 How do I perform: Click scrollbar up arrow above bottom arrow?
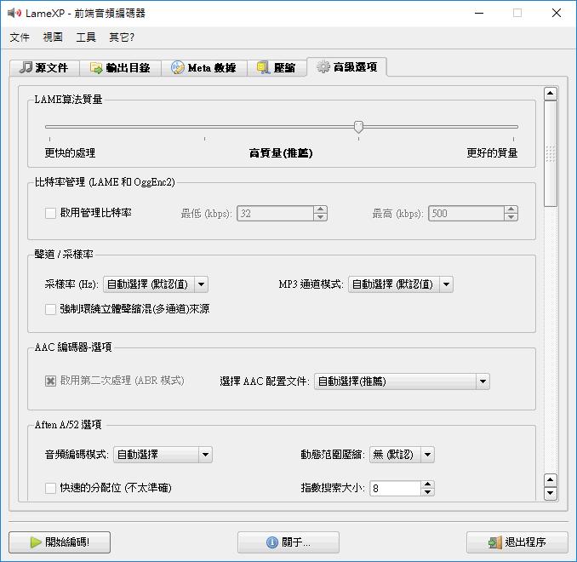click(x=550, y=480)
